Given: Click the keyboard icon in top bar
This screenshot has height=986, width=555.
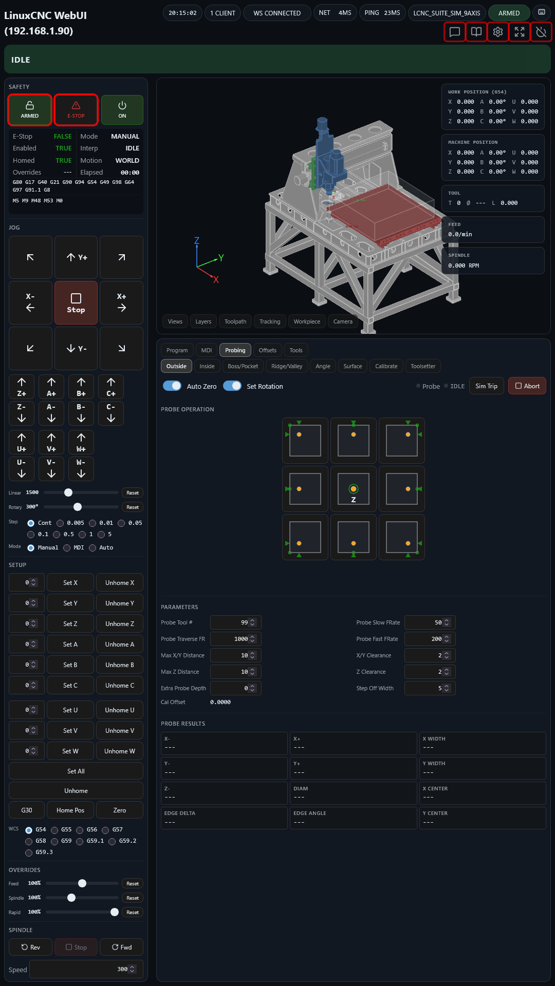Looking at the screenshot, I should click(541, 12).
